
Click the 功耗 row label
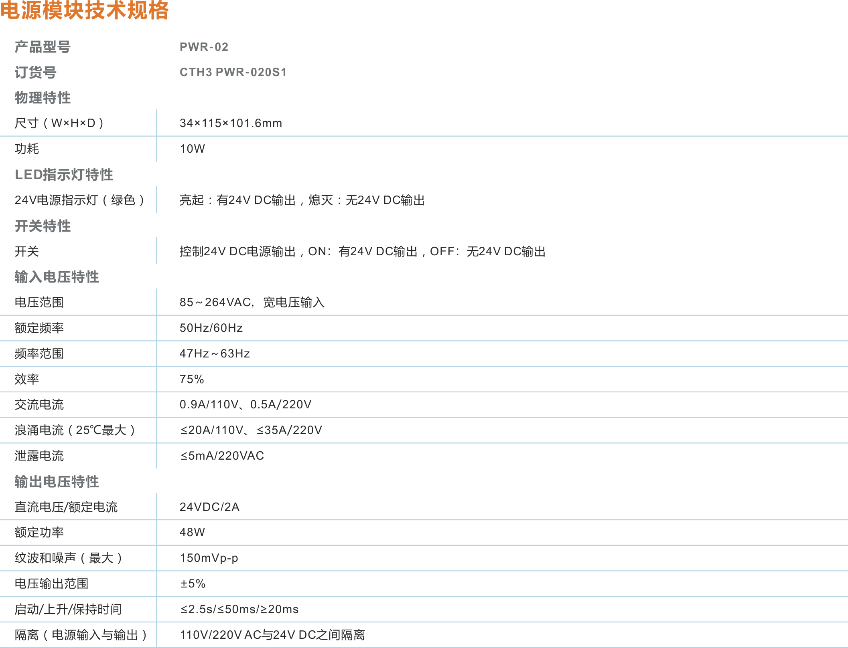coord(27,149)
